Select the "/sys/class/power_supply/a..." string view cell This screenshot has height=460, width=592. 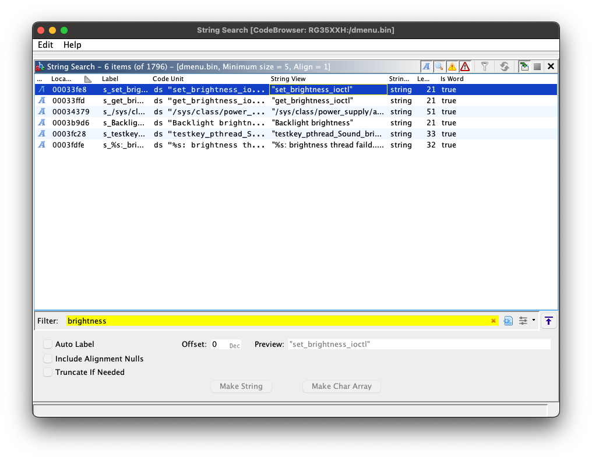point(327,111)
